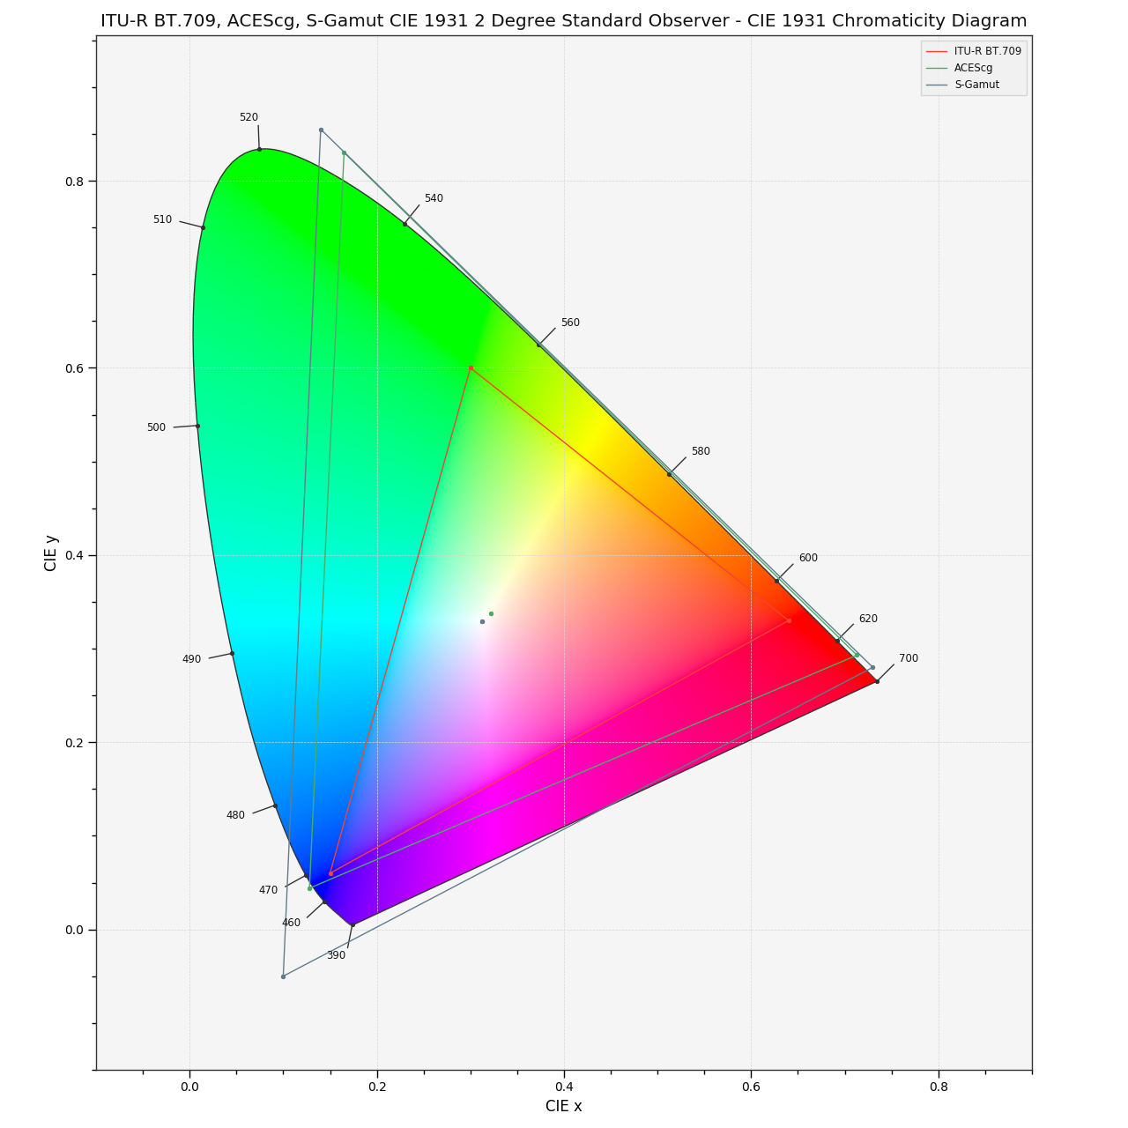
Task: Click the BT.709 red primary vertex
Action: coord(789,620)
